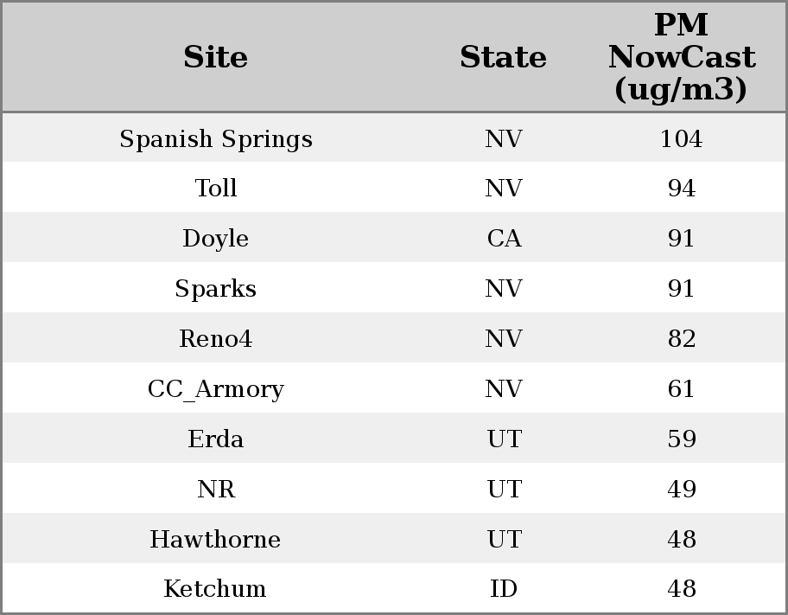
Task: Select the Hawthorne site cell
Action: [216, 540]
